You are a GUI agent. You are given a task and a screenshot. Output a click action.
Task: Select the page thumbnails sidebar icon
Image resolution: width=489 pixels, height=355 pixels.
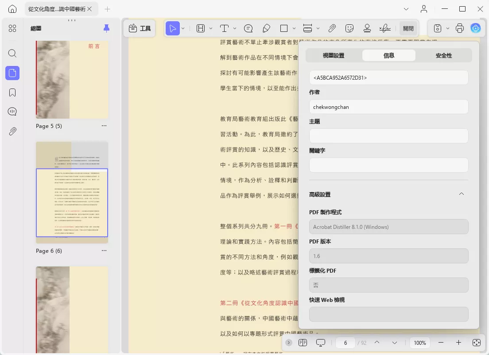point(12,73)
